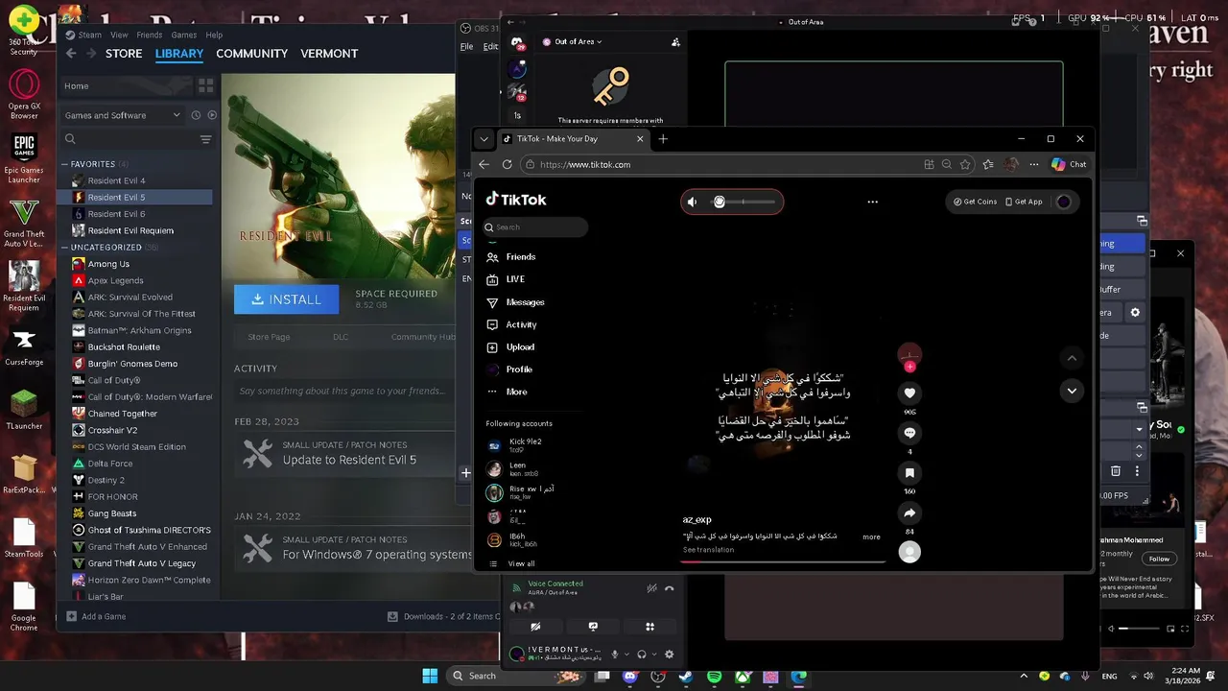Open the Edge tab actions dropdown chevron

coord(484,138)
